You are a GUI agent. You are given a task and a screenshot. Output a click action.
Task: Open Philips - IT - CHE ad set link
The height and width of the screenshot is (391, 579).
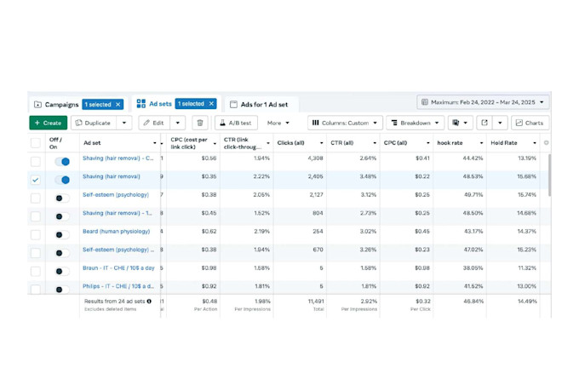pyautogui.click(x=118, y=286)
